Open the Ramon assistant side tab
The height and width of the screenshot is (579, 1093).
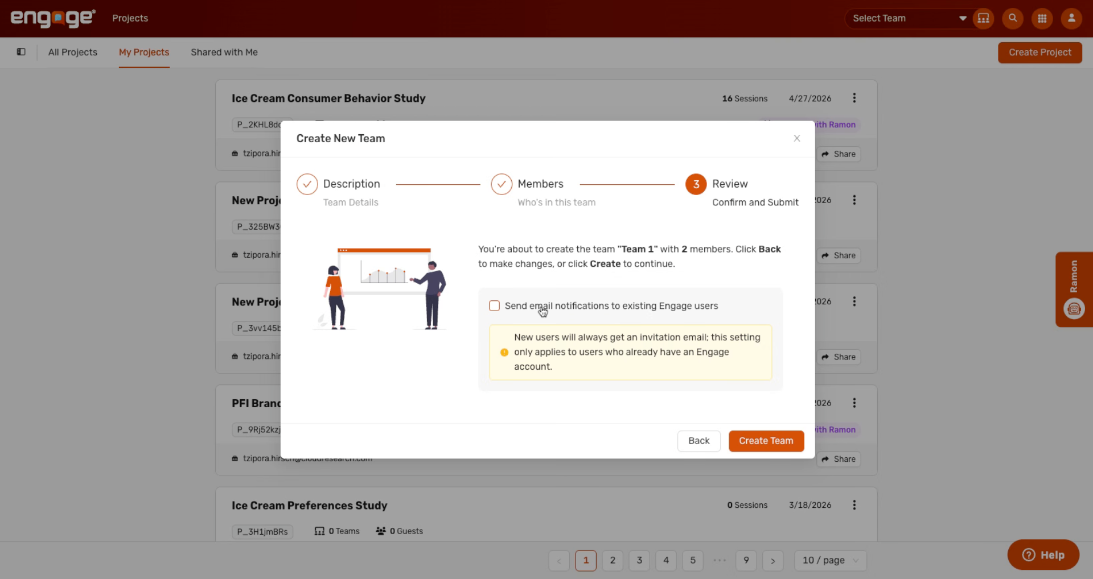[x=1074, y=289]
